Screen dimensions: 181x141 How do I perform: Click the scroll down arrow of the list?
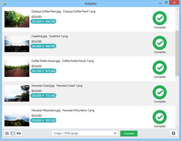[x=177, y=127]
